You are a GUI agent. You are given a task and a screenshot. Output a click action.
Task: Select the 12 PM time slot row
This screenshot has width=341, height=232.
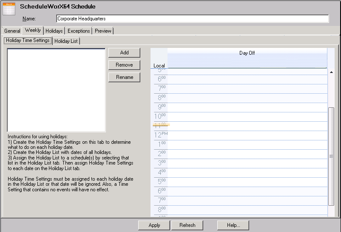pos(247,135)
